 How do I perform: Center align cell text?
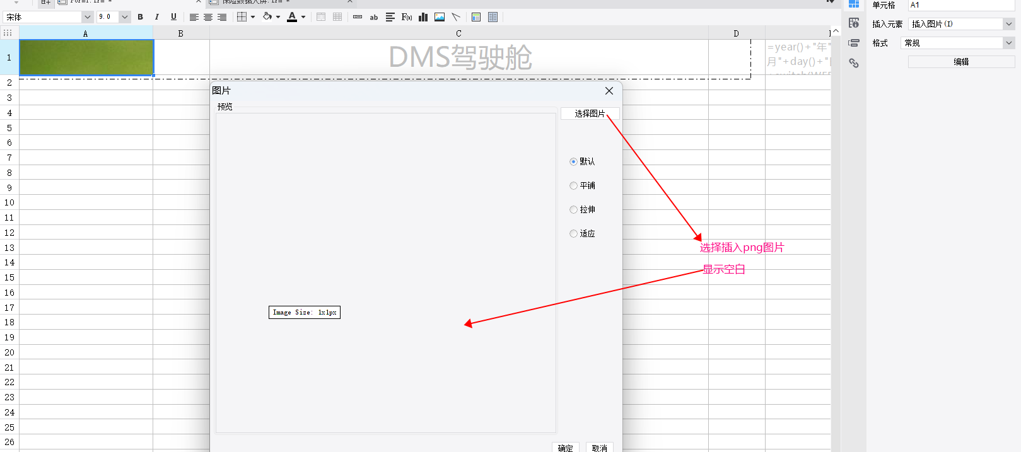[x=208, y=17]
